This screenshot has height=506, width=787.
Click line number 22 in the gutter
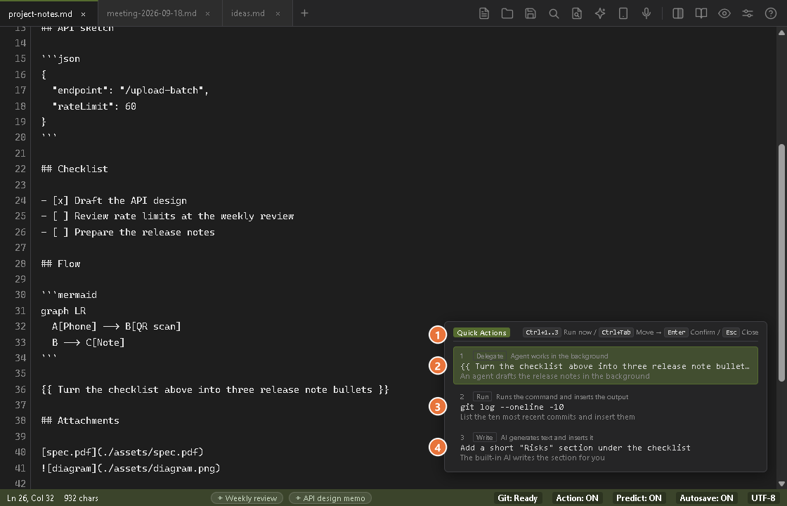coord(20,169)
